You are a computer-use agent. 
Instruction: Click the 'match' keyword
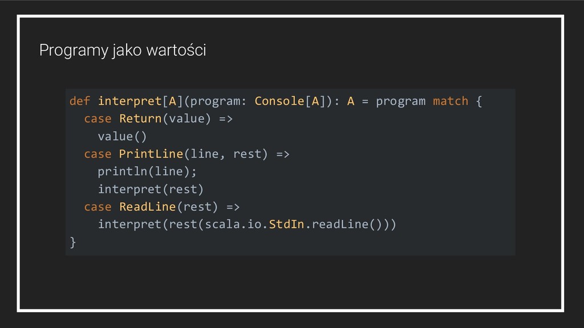(451, 101)
